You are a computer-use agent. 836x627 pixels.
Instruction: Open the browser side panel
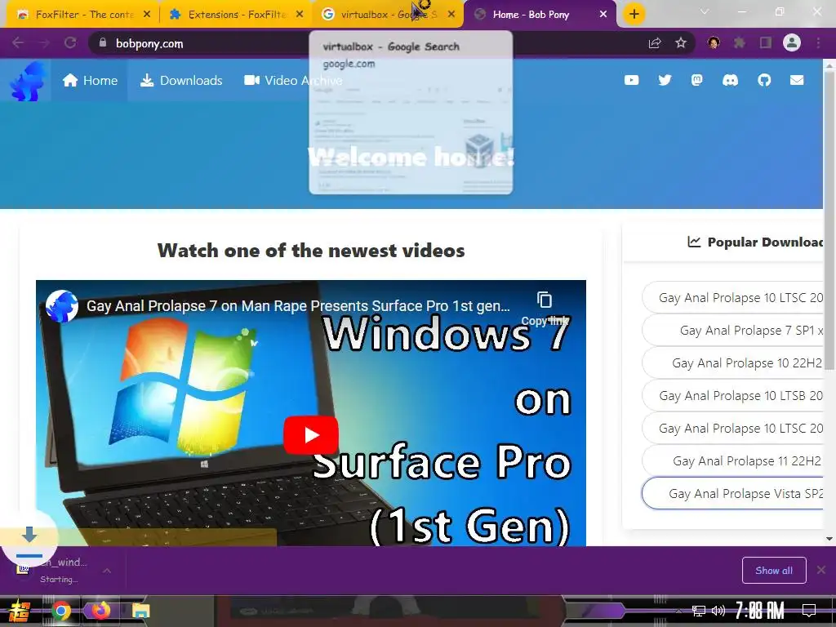click(x=766, y=43)
